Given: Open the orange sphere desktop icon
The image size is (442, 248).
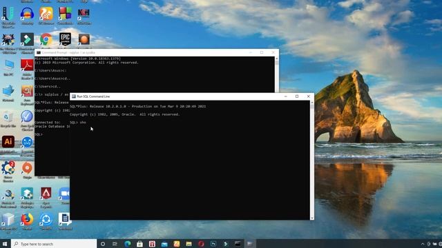Looking at the screenshot, I should 84,39.
